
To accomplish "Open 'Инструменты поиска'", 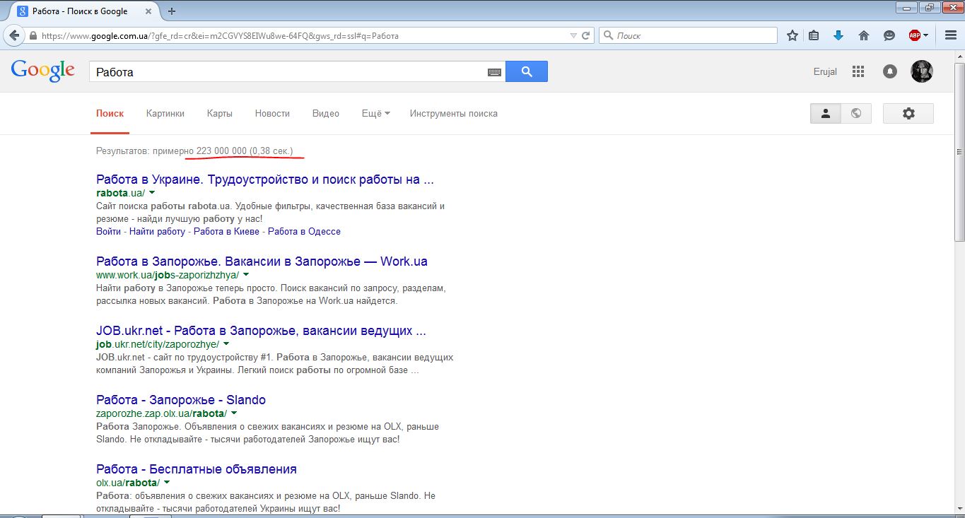I will pyautogui.click(x=454, y=113).
